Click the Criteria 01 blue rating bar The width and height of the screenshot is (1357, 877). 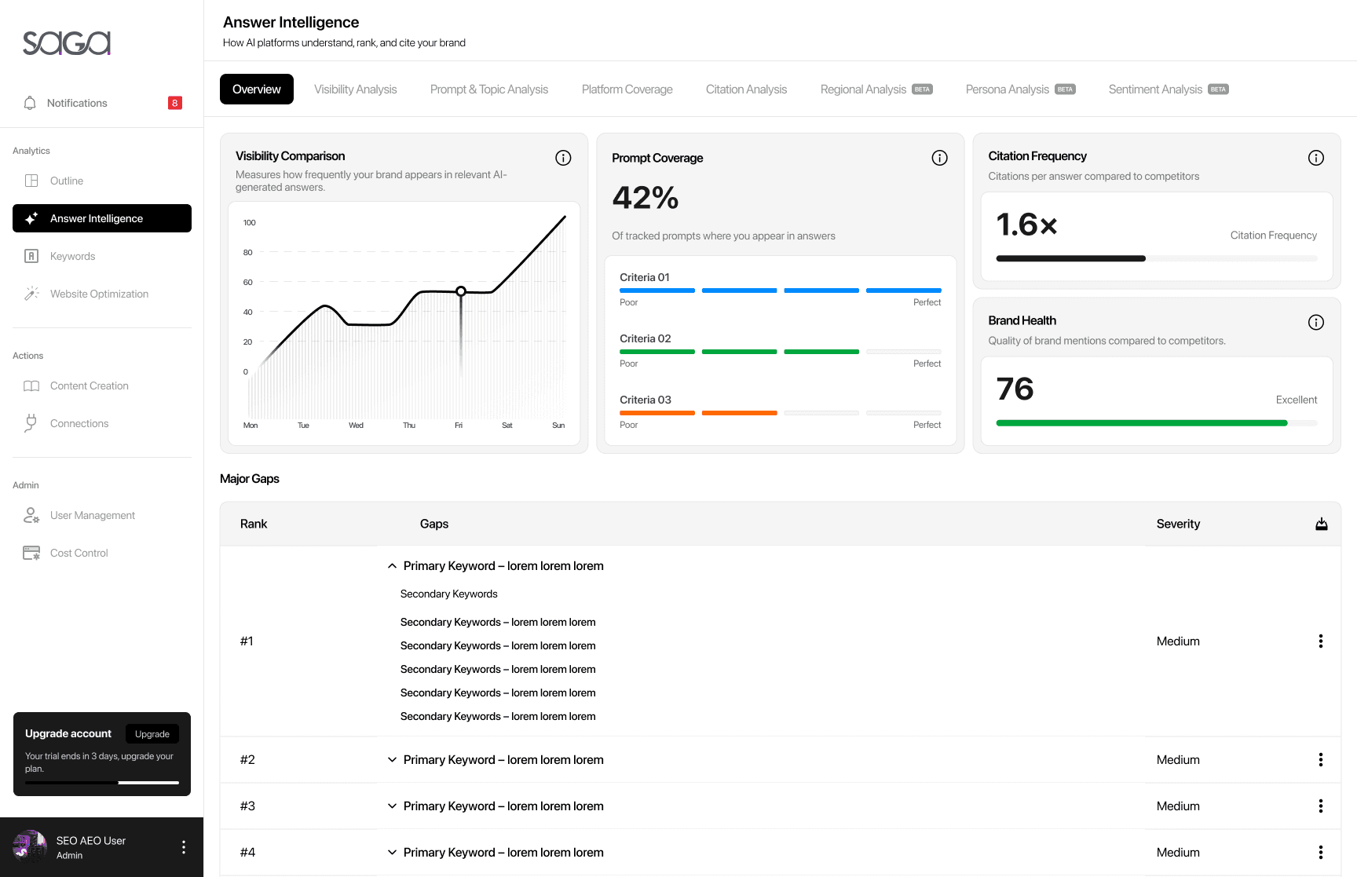tap(781, 291)
